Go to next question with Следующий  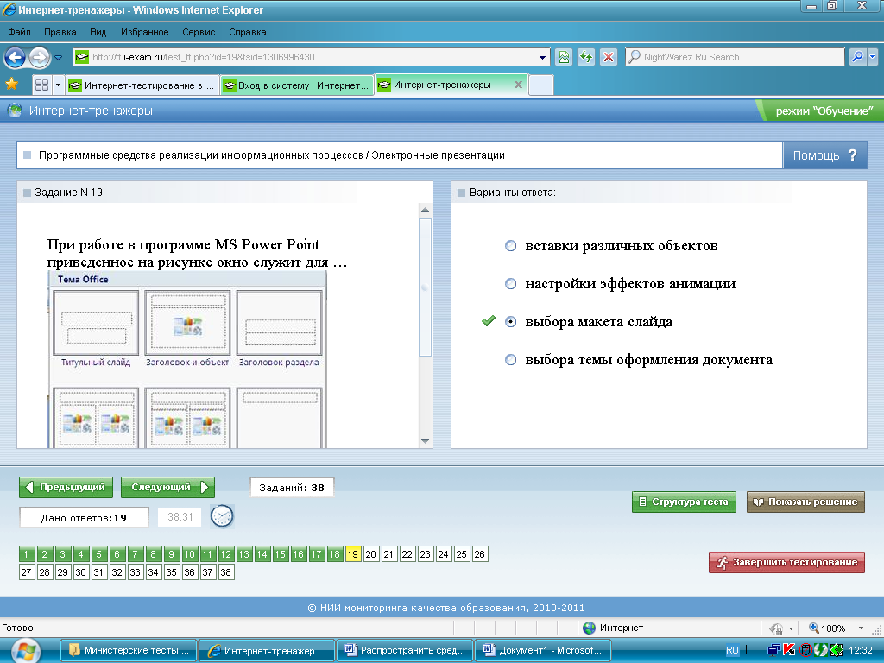pyautogui.click(x=168, y=487)
